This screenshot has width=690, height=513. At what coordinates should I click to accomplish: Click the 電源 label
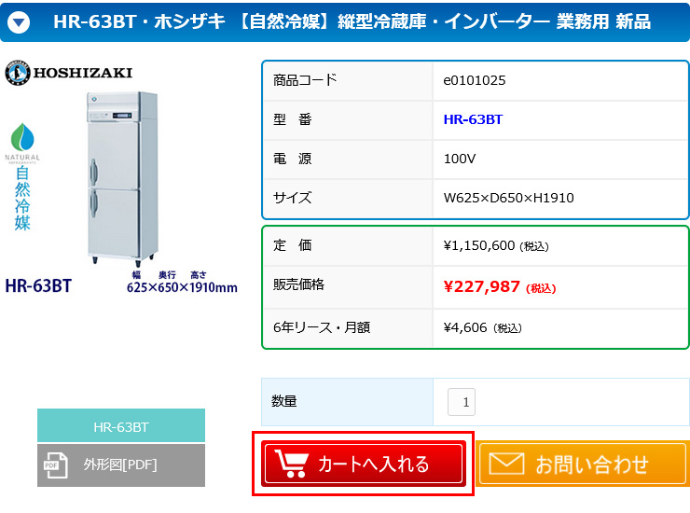pos(292,159)
